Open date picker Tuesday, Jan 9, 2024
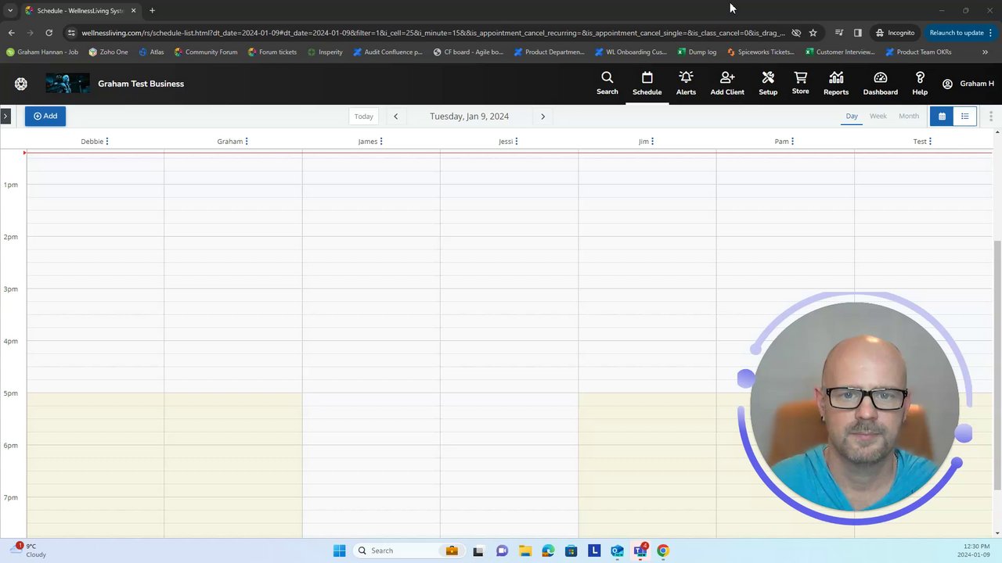The width and height of the screenshot is (1002, 563). 469,117
